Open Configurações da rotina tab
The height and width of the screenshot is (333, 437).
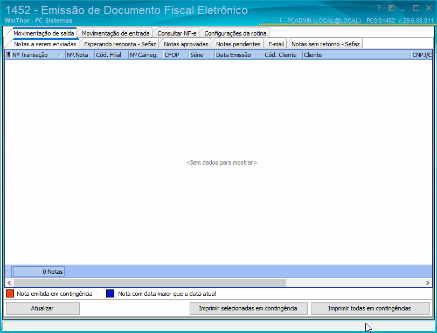[x=235, y=33]
